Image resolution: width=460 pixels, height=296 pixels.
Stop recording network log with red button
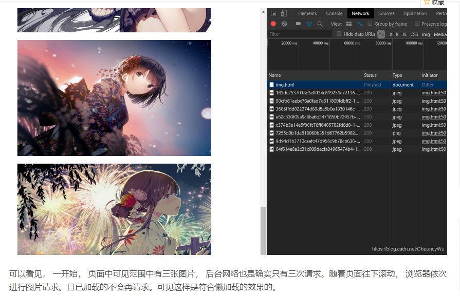(x=273, y=24)
